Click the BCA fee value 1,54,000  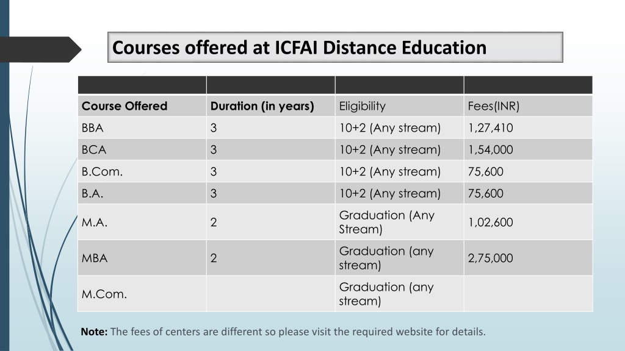tap(490, 150)
